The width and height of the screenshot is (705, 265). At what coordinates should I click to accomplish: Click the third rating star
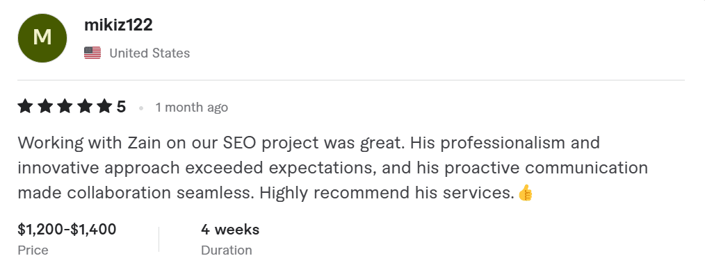(65, 107)
